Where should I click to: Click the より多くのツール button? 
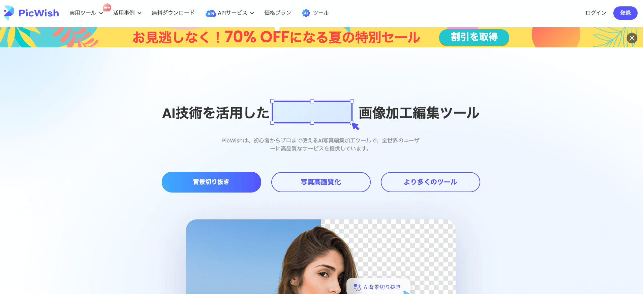point(430,182)
